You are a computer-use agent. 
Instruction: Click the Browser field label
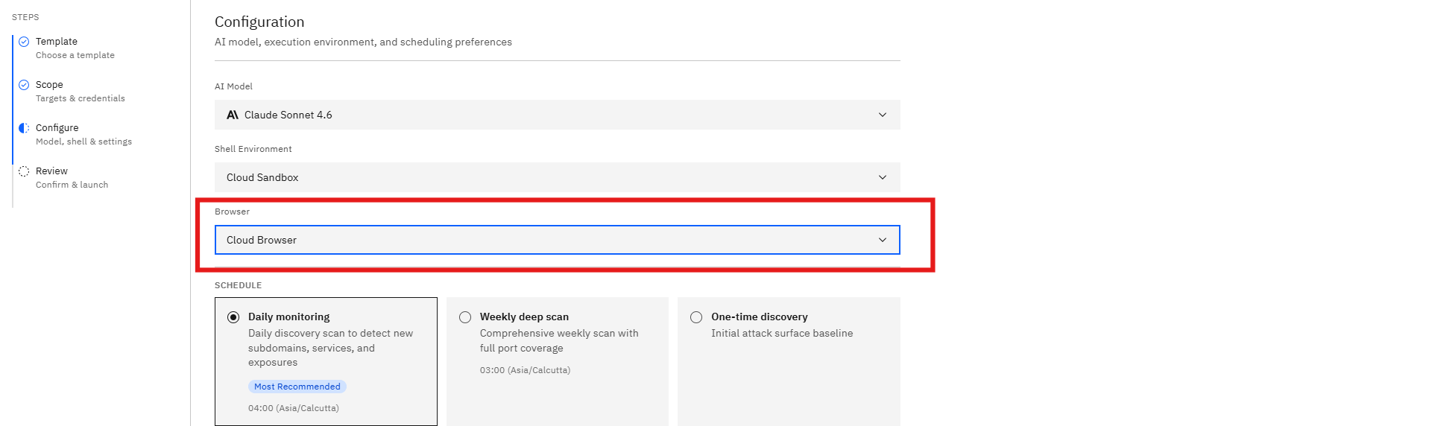(x=232, y=212)
